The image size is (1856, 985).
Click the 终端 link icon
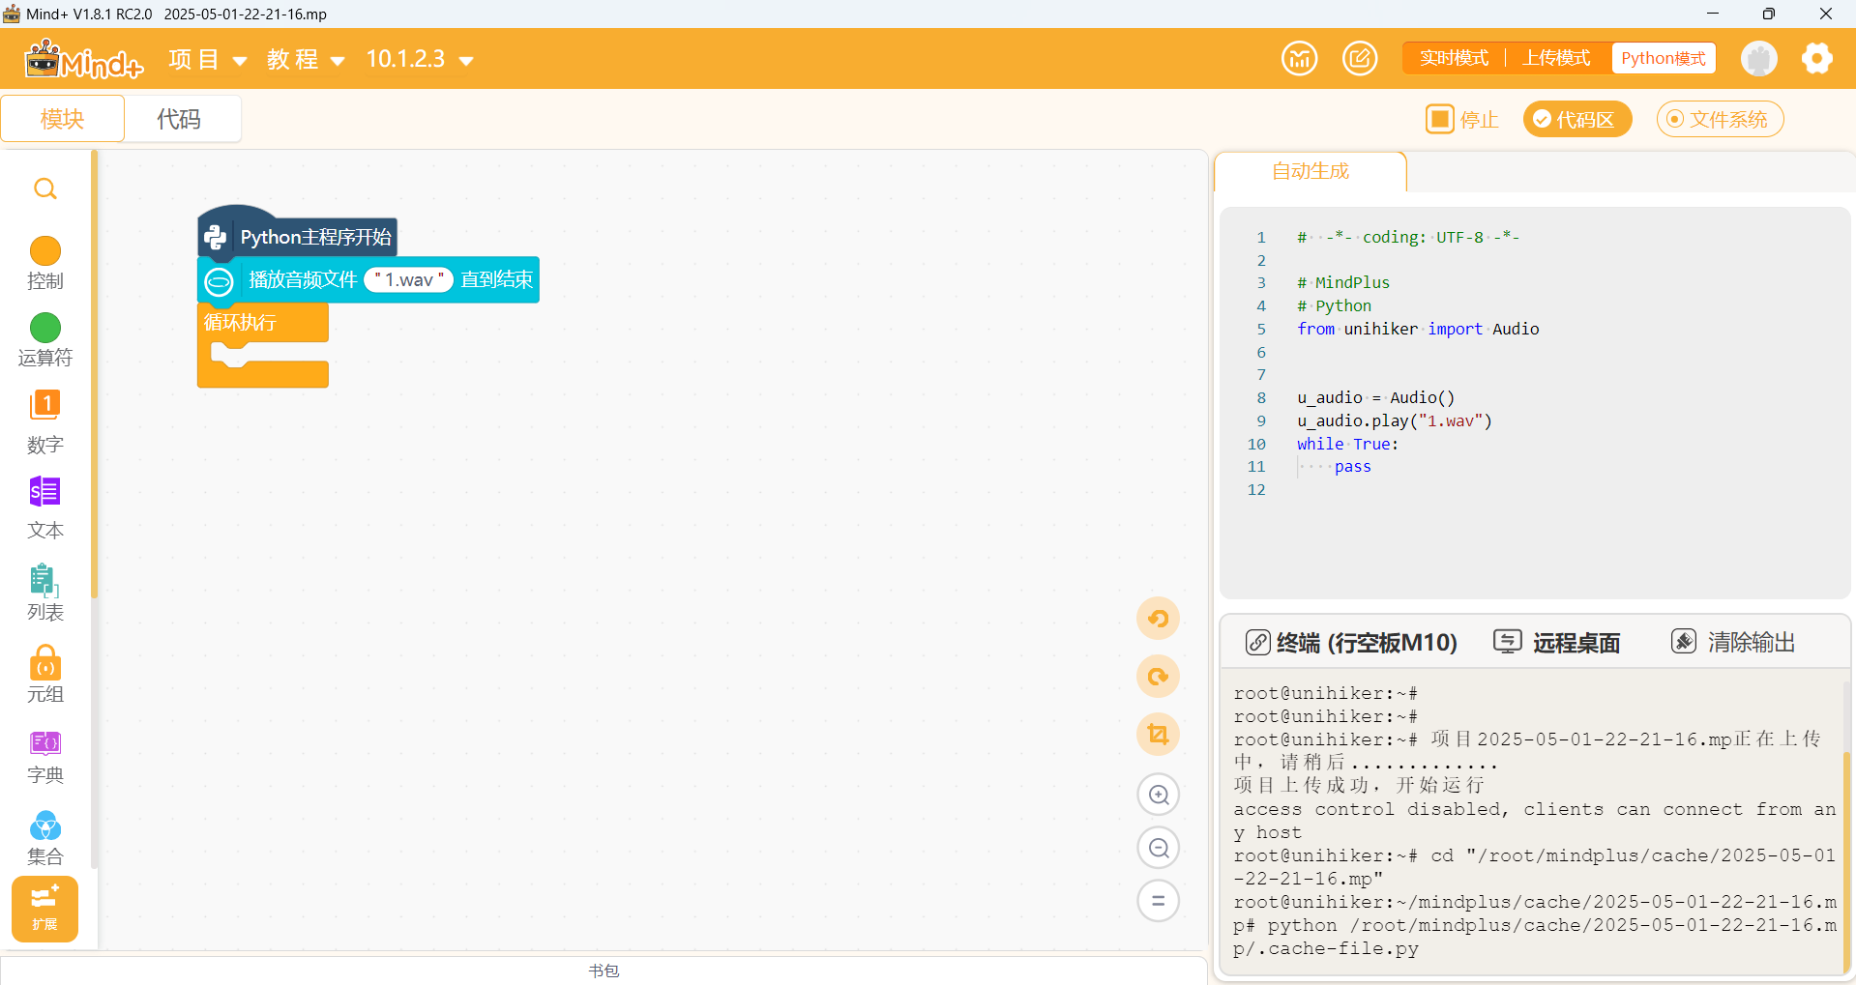click(1257, 642)
